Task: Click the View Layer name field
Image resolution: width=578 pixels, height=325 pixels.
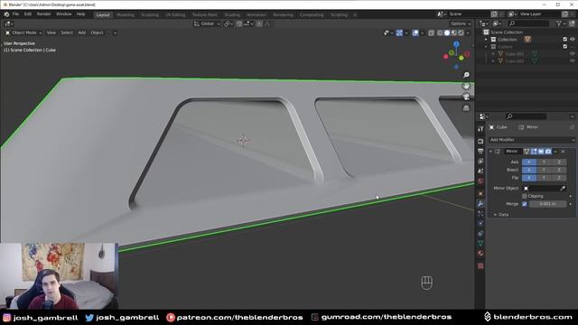Action: 540,14
